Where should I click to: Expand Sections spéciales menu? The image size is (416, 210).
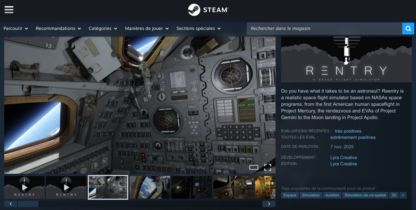[198, 28]
